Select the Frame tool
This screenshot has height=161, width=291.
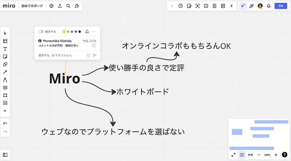coord(5,95)
